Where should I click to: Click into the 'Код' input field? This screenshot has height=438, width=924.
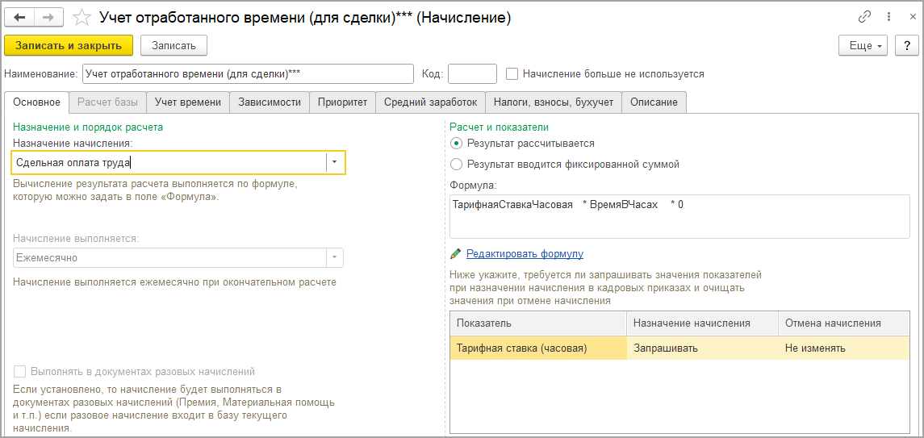point(472,74)
